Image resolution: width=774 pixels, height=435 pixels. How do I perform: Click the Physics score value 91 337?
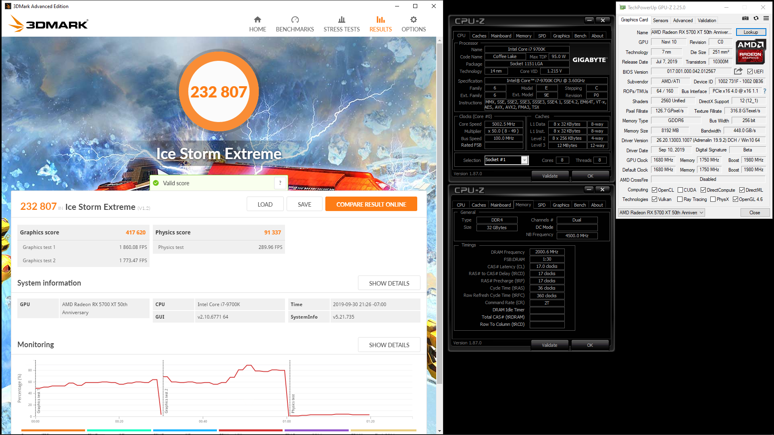273,232
